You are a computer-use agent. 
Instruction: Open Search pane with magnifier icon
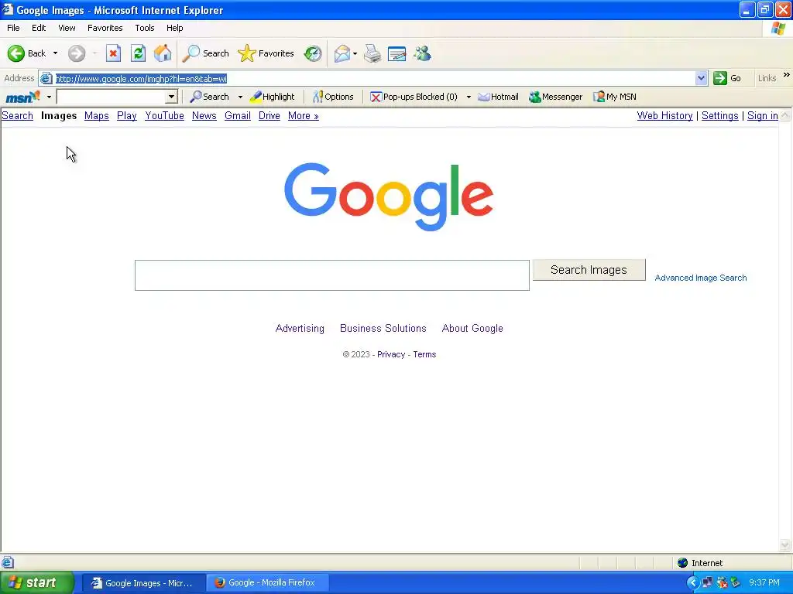coord(206,53)
